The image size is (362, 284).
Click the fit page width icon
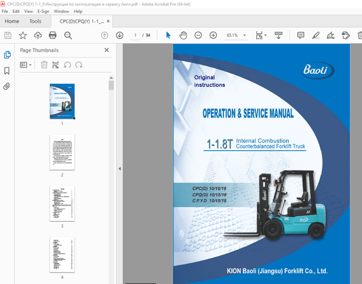(259, 35)
